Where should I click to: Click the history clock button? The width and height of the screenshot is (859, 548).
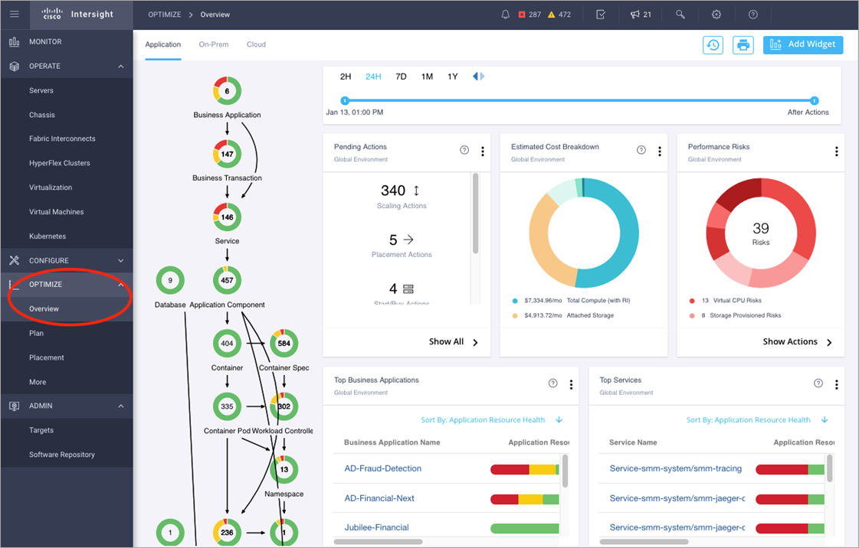point(713,45)
